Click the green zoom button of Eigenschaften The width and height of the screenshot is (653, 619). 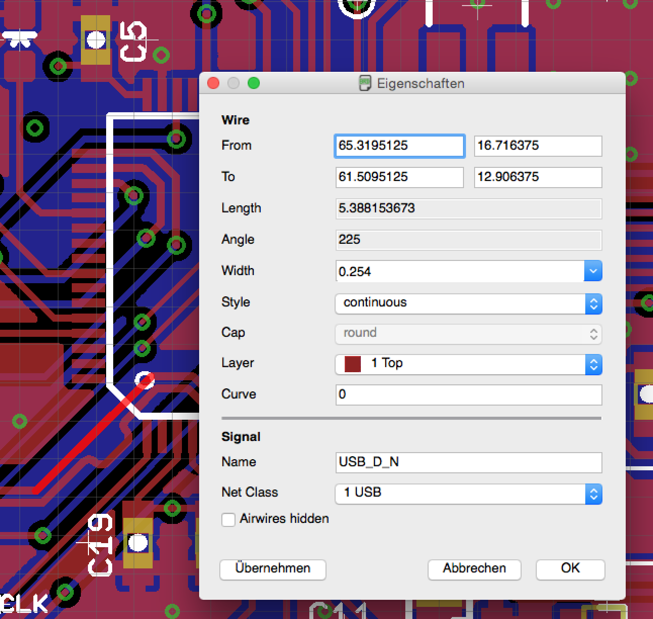254,83
